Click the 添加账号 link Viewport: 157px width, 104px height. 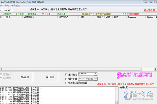coord(7,14)
